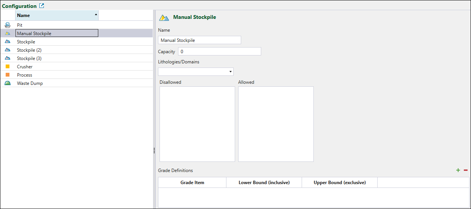The width and height of the screenshot is (471, 209).
Task: Click the green Waste Dump icon
Action: click(8, 83)
